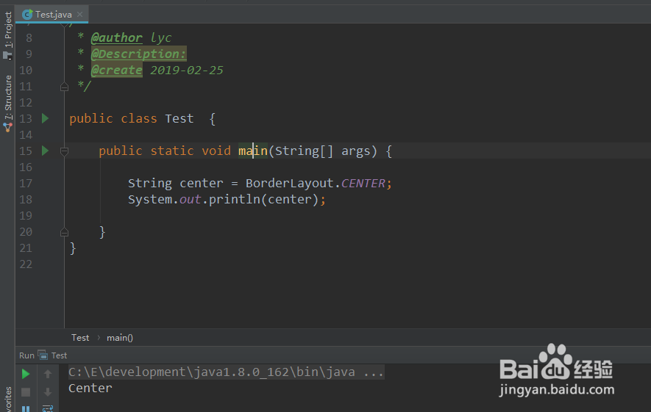Open the Favorites tool window
The image size is (651, 412).
point(8,400)
